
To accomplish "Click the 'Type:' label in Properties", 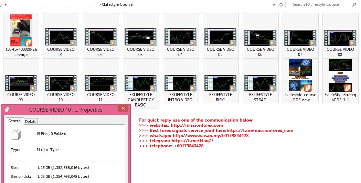I will (15, 150).
